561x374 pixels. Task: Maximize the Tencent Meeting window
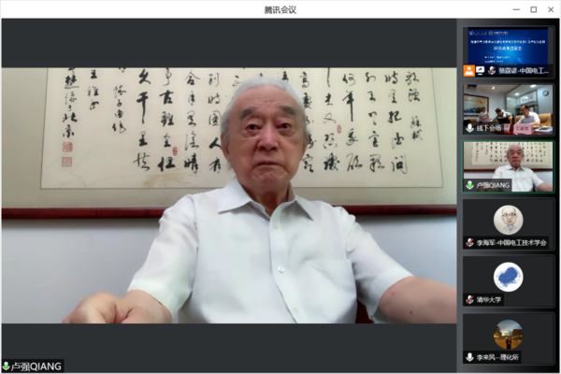click(x=533, y=9)
